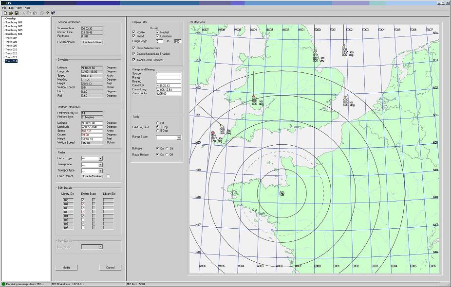451x287 pixels.
Task: Set Lat/Long Grid to 5 Deg
Action: tap(158, 131)
